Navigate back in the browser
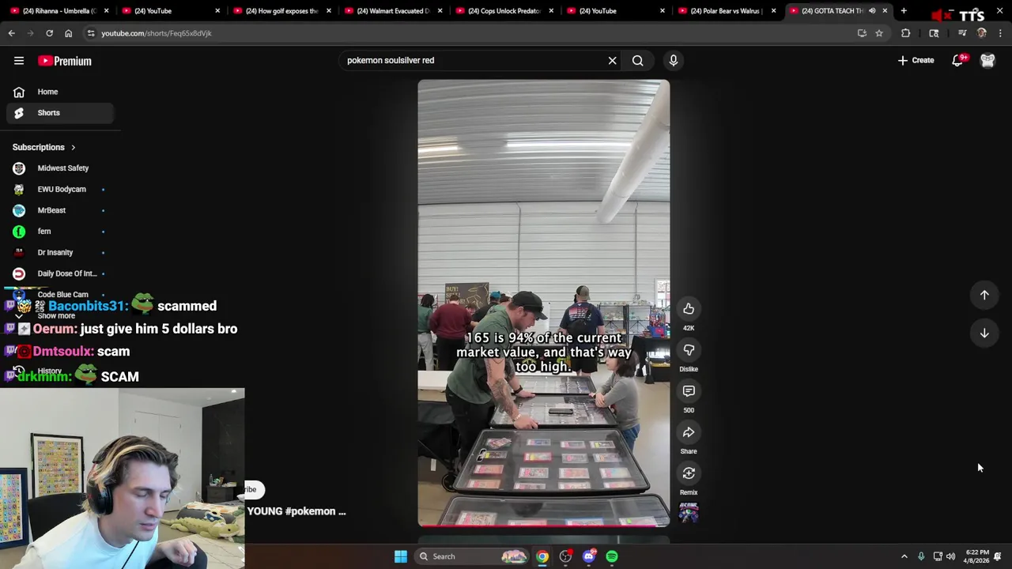The image size is (1012, 569). (11, 33)
